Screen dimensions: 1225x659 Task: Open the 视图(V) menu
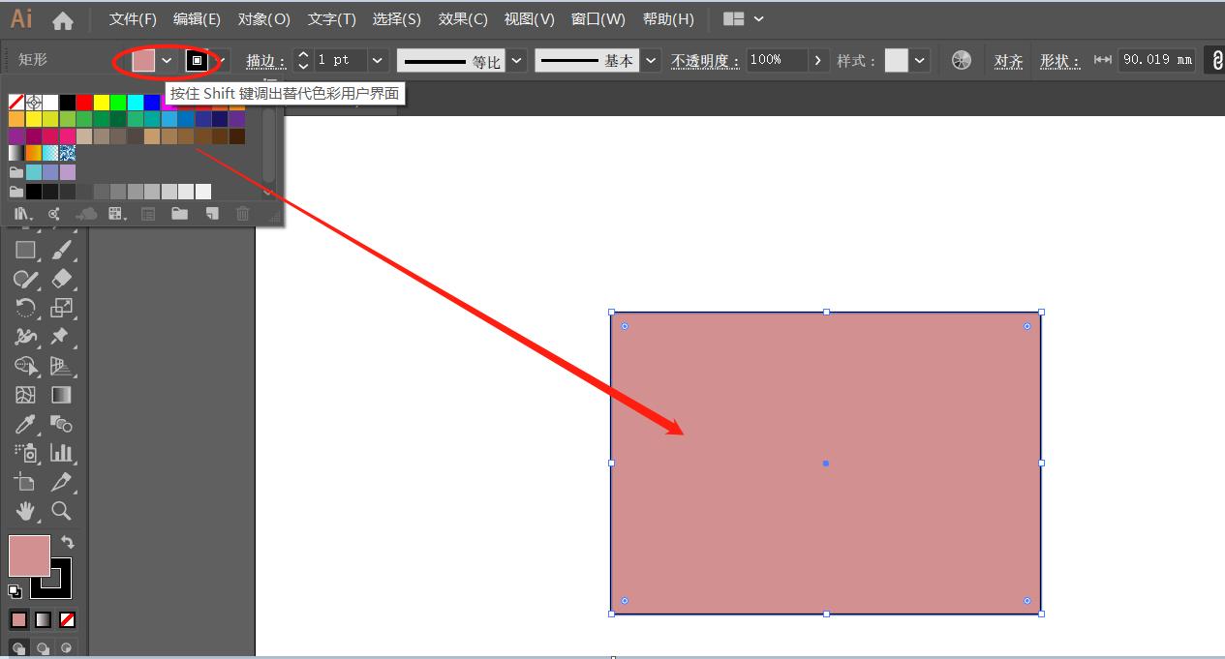click(530, 19)
